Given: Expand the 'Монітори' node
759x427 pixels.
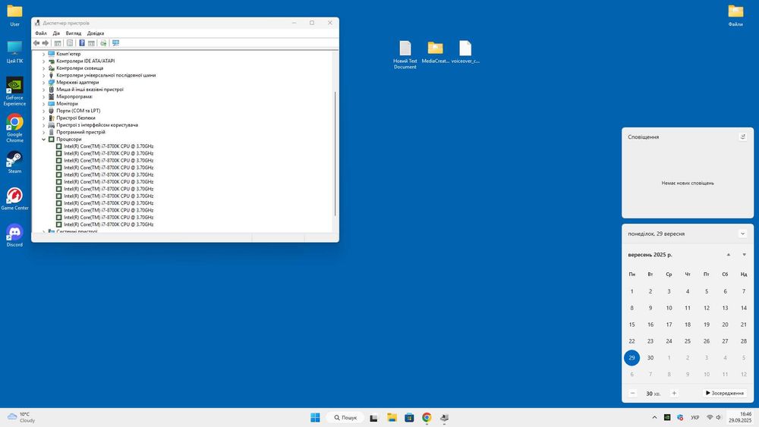Looking at the screenshot, I should [x=43, y=104].
